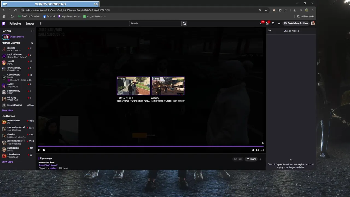Viewport: 350px width, 197px height.
Task: Click the replay clip button
Action: (39, 150)
